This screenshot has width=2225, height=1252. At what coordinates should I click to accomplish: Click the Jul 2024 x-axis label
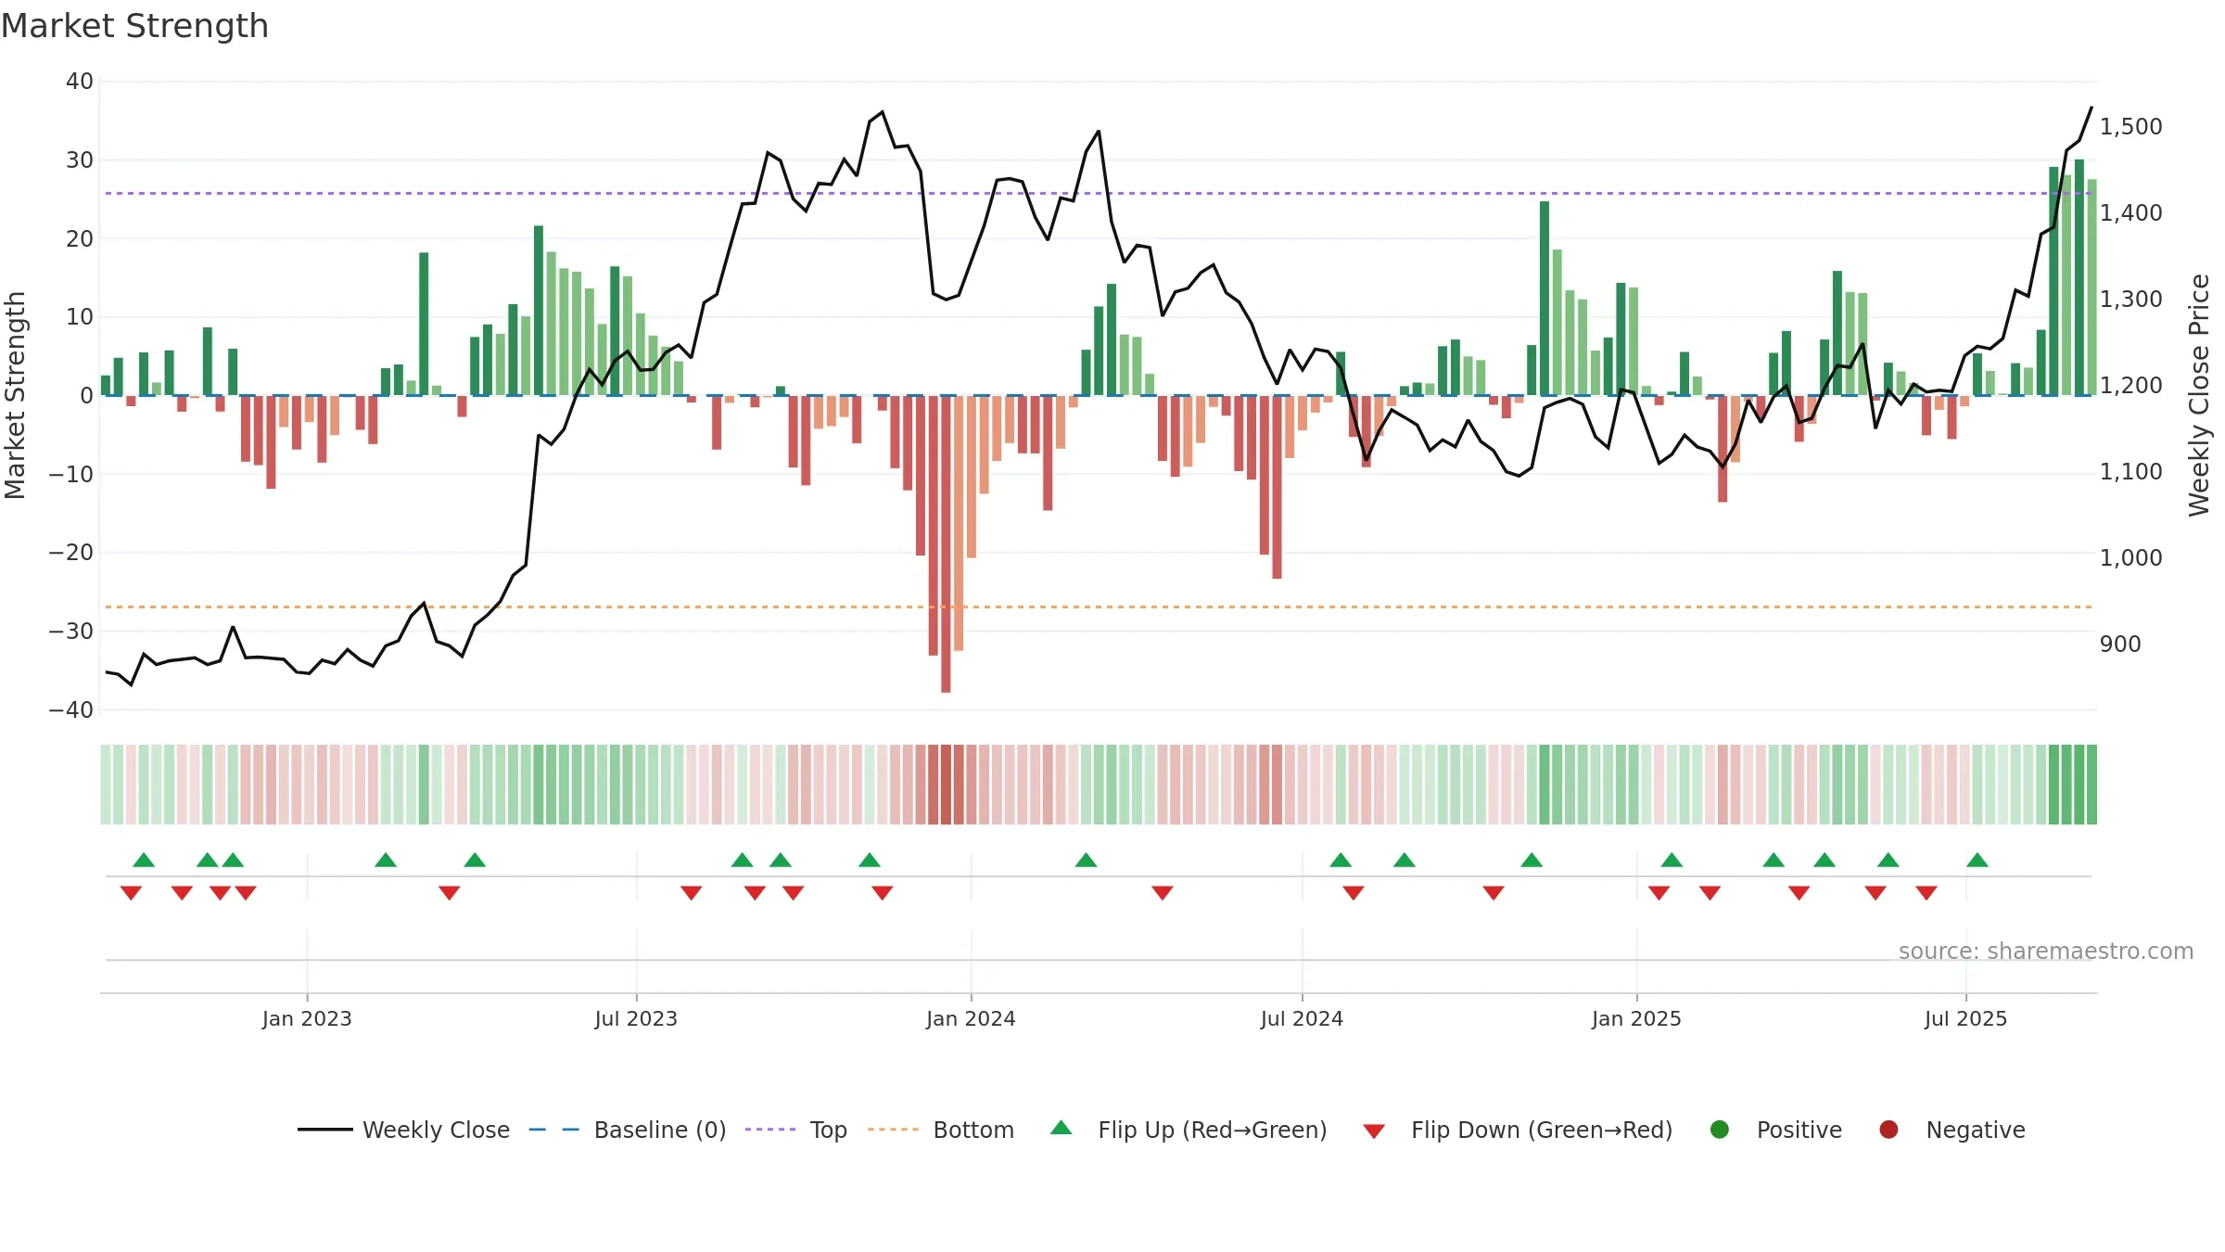pos(1302,1018)
